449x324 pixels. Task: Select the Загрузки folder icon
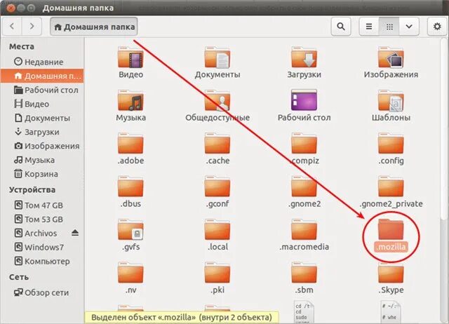(x=304, y=58)
